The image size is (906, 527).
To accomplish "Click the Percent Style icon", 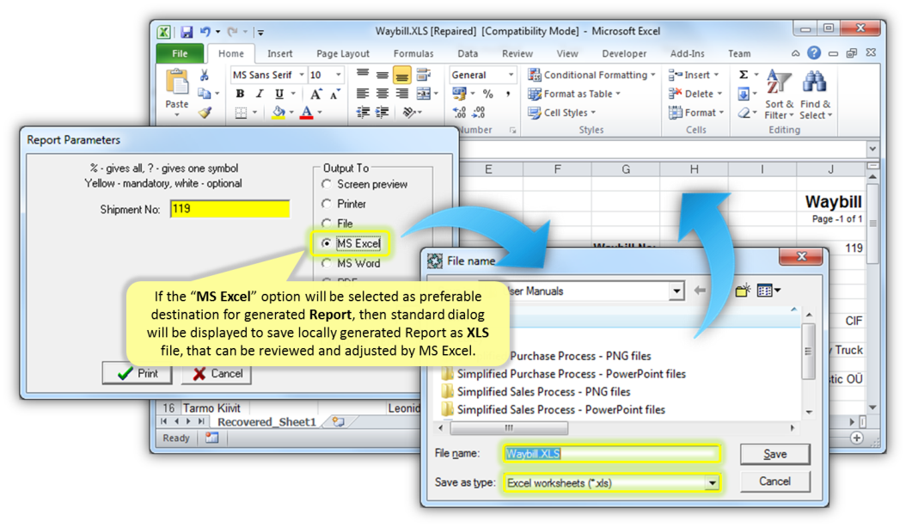I will [488, 94].
